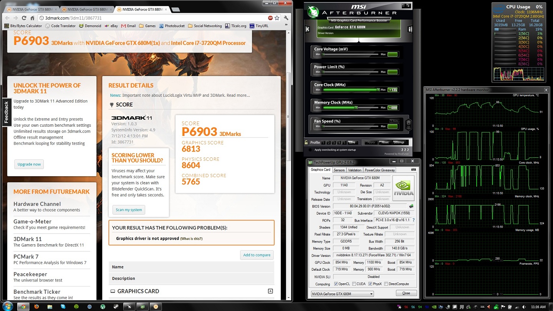
Task: Click the 'Scan my system' button
Action: pyautogui.click(x=129, y=210)
